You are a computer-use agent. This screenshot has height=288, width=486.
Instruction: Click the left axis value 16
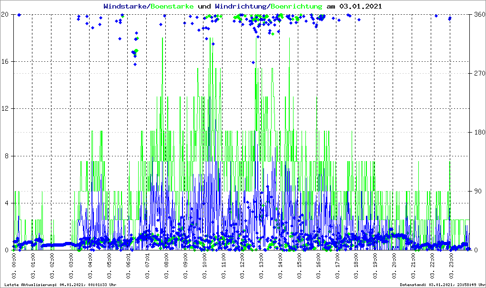pyautogui.click(x=6, y=62)
